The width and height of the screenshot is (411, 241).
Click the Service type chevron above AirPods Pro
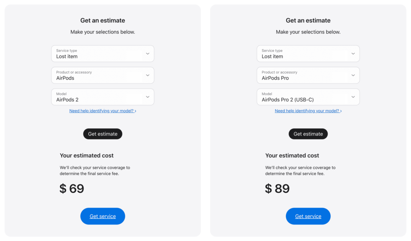353,54
